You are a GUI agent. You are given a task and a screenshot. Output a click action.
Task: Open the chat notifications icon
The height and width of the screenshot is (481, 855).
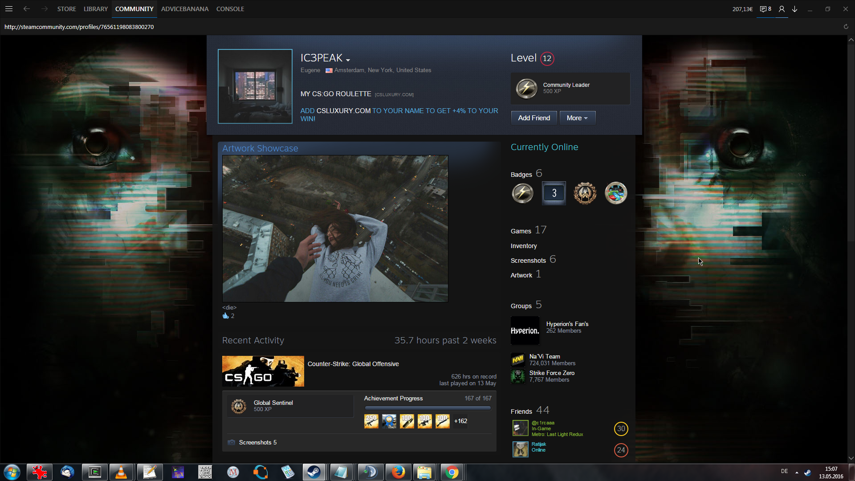pos(765,9)
